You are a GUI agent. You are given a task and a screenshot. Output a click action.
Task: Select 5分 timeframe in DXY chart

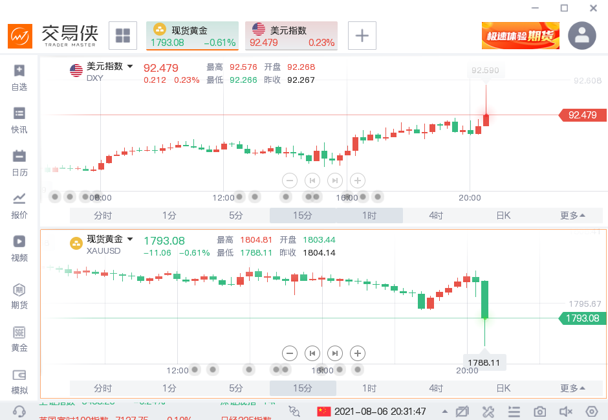[235, 216]
